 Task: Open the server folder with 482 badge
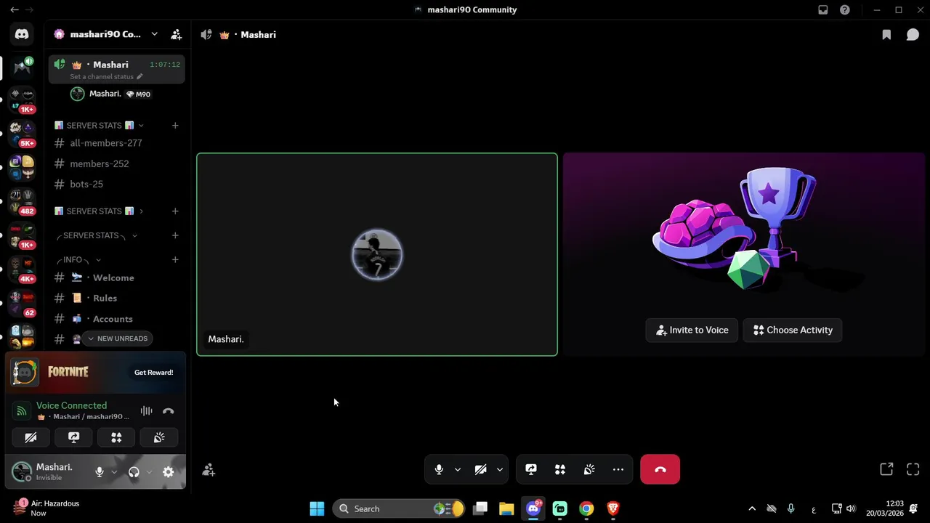click(x=22, y=201)
